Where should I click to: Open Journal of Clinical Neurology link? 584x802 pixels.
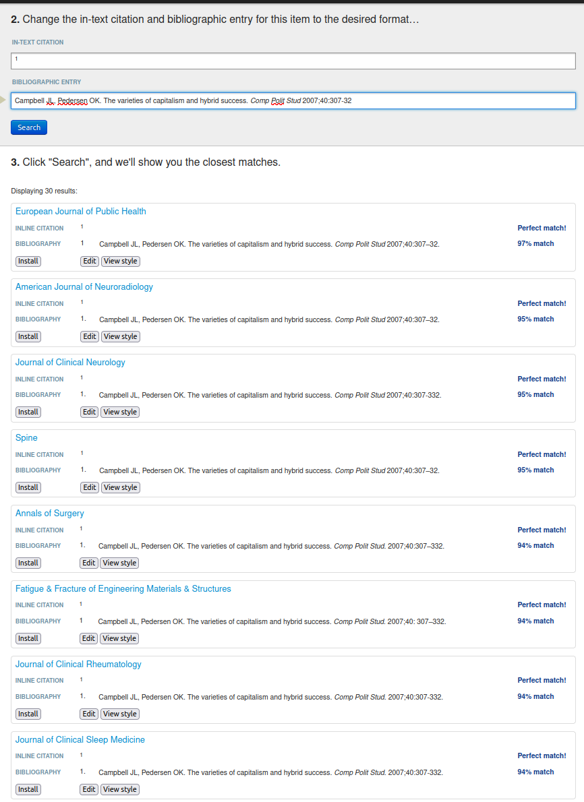[x=70, y=362]
